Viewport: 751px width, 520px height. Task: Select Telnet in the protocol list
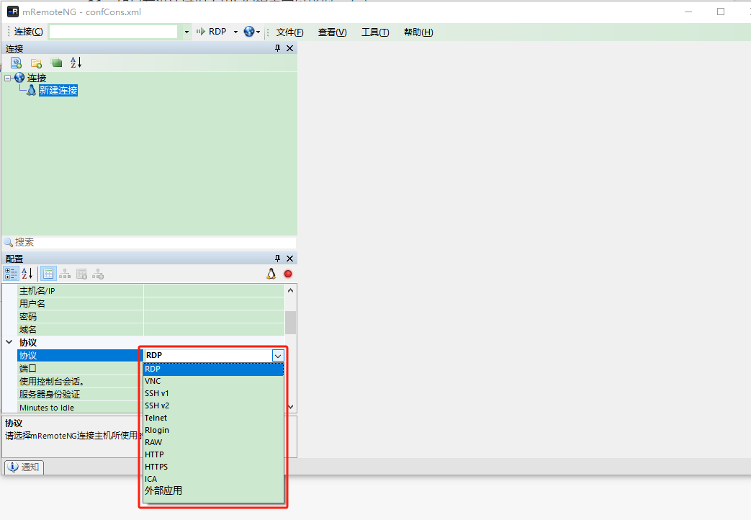coord(214,418)
